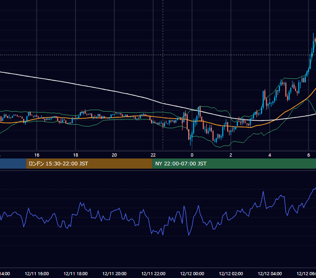The height and width of the screenshot is (278, 316).
Task: Select the blue session bar before London
Action: [x=13, y=164]
